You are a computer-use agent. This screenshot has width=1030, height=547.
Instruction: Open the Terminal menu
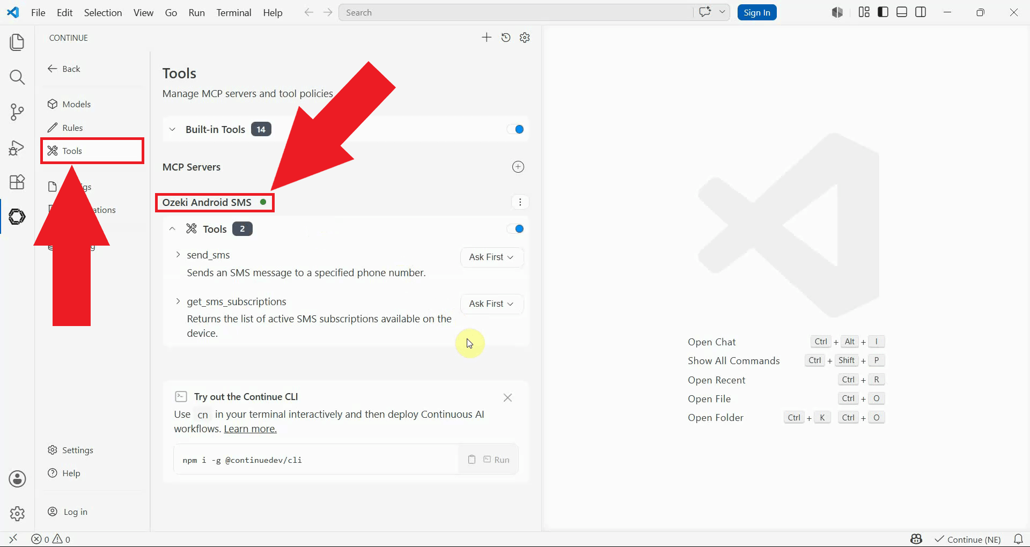pyautogui.click(x=234, y=12)
